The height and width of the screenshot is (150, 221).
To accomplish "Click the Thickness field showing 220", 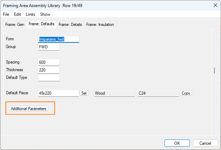I will point(49,70).
